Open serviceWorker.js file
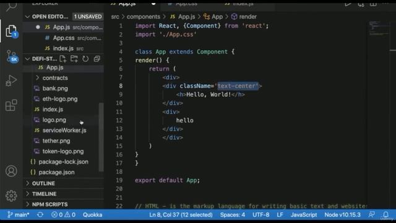The image size is (396, 223). [x=64, y=131]
